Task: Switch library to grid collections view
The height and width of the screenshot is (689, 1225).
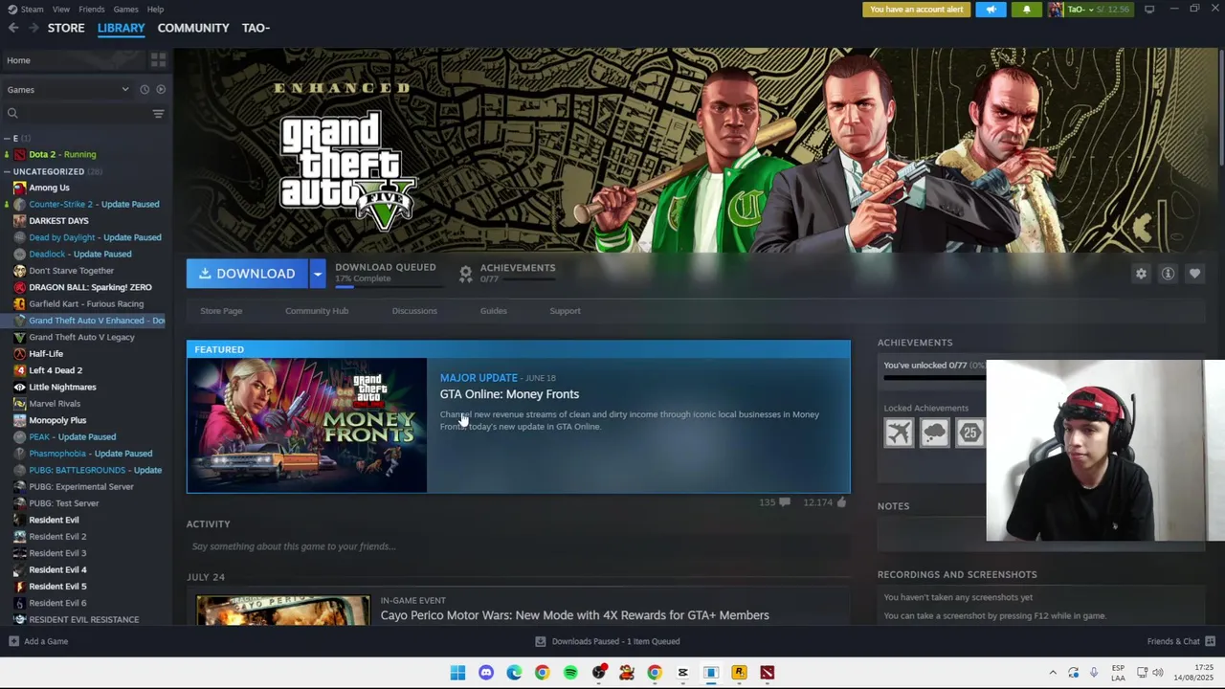Action: [158, 60]
